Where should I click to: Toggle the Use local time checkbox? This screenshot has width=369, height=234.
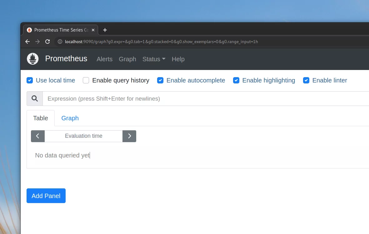(x=30, y=80)
